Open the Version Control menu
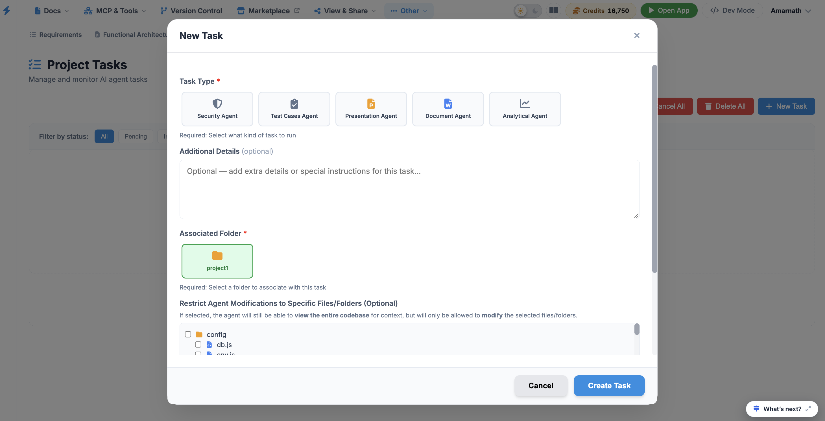The width and height of the screenshot is (825, 421). pos(191,10)
